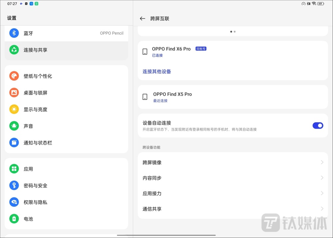The height and width of the screenshot is (238, 333).
Task: Tap the green grid 应用 icon
Action: [x=14, y=169]
